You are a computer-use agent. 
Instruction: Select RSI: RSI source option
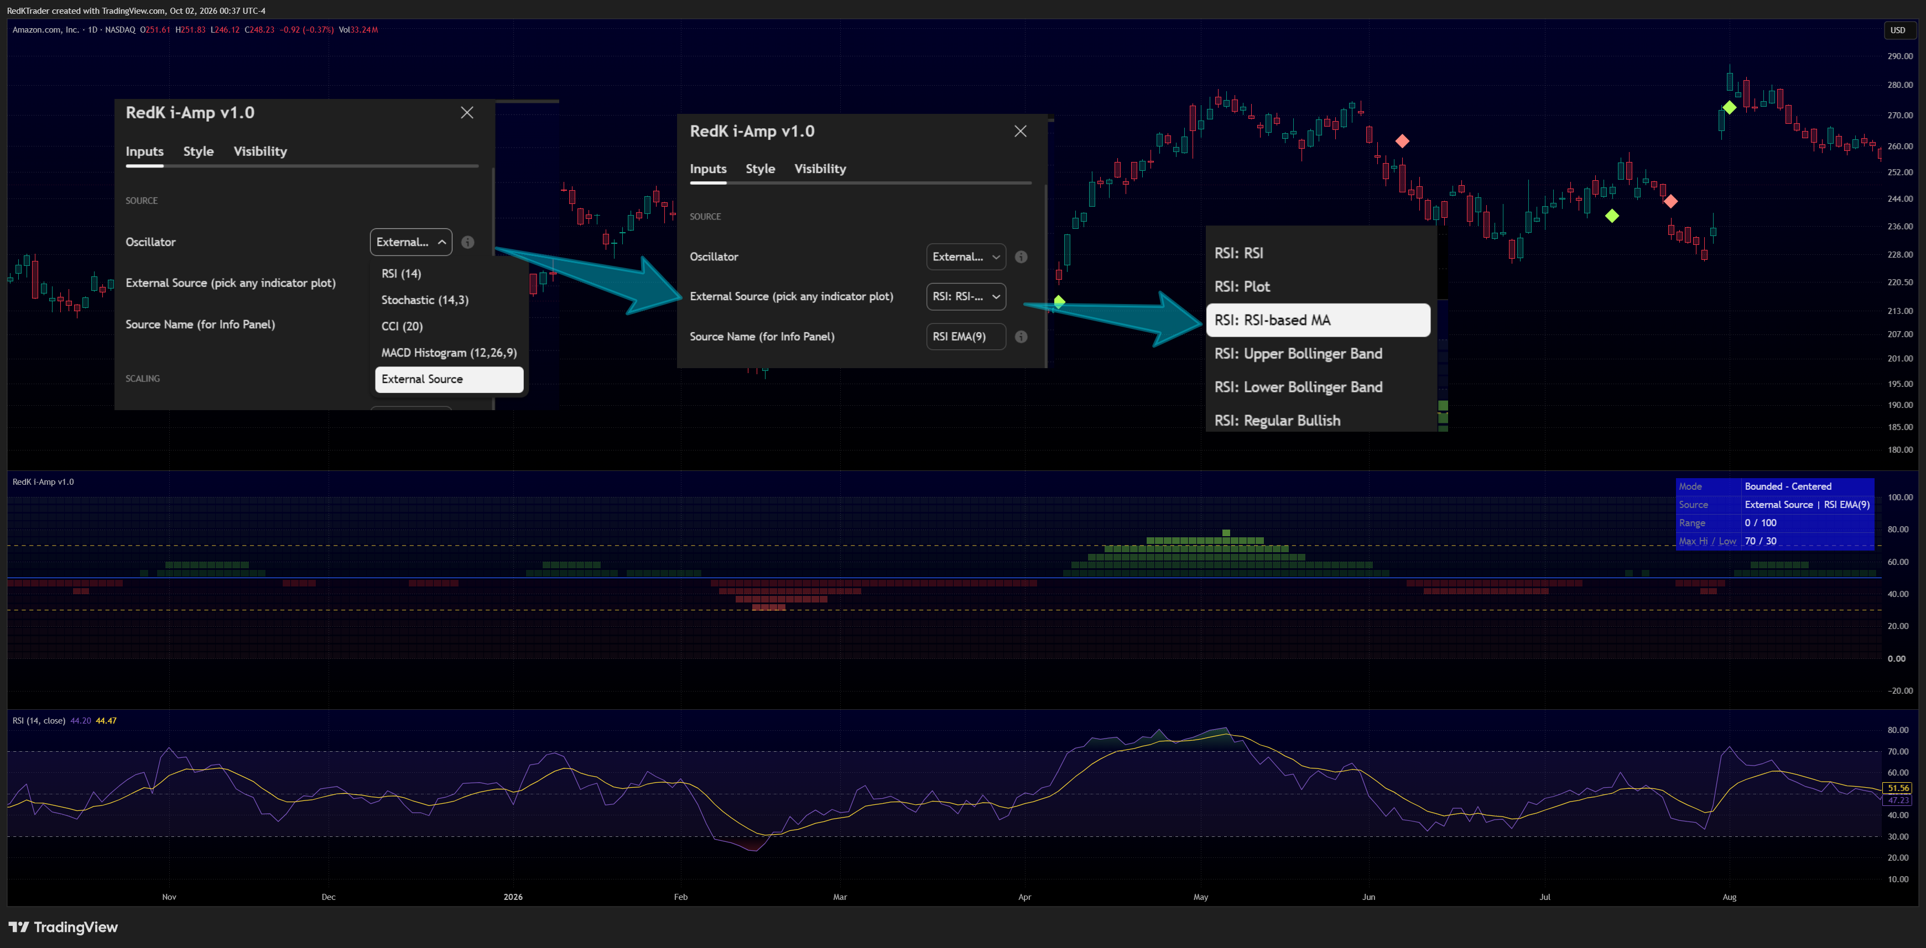(1318, 253)
